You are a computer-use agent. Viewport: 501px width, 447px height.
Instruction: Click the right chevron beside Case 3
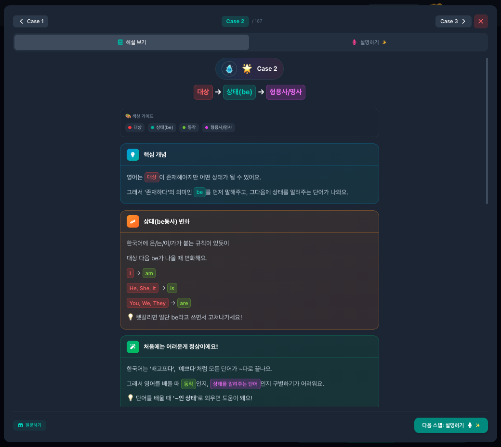click(x=463, y=21)
